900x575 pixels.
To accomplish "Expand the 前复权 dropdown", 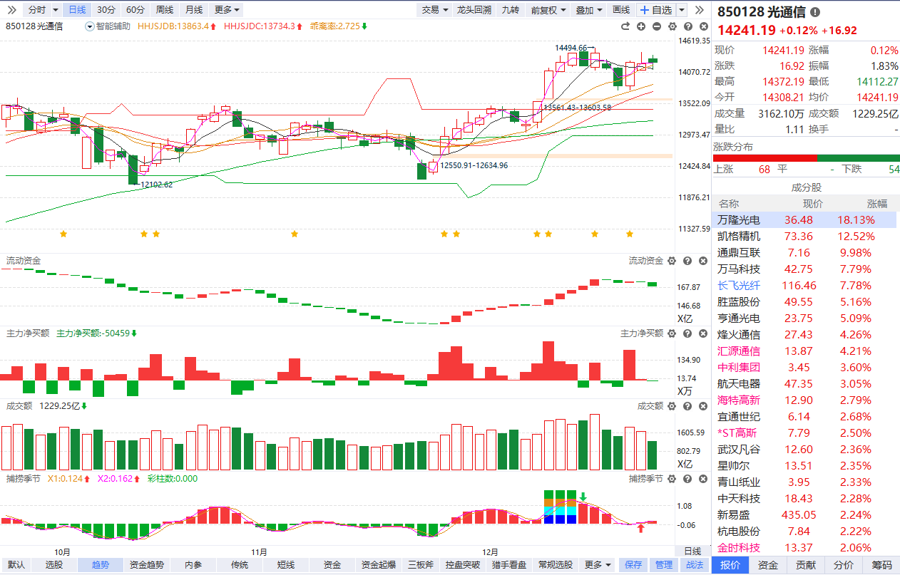I will 548,9.
